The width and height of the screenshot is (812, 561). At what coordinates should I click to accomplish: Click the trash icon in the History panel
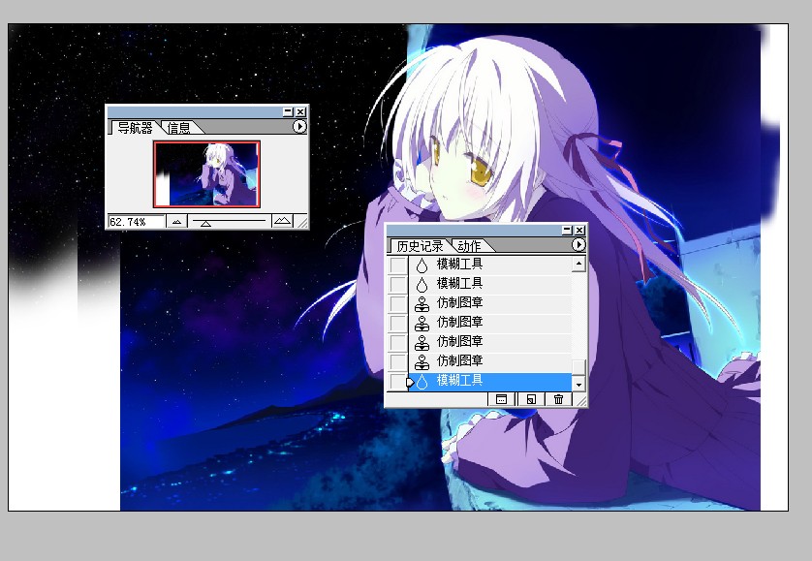pos(558,399)
